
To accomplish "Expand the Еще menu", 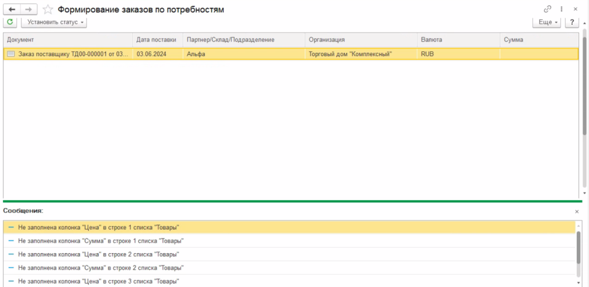I will [x=546, y=22].
